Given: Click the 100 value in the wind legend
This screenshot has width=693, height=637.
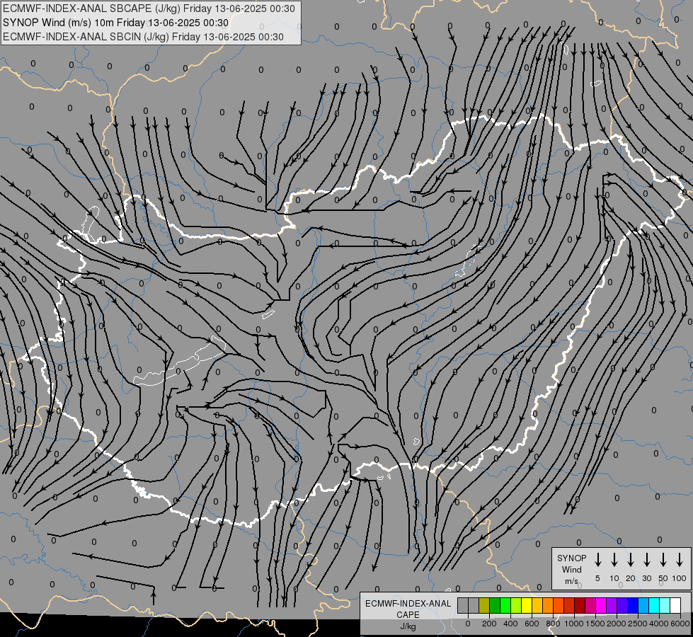Looking at the screenshot, I should point(680,578).
